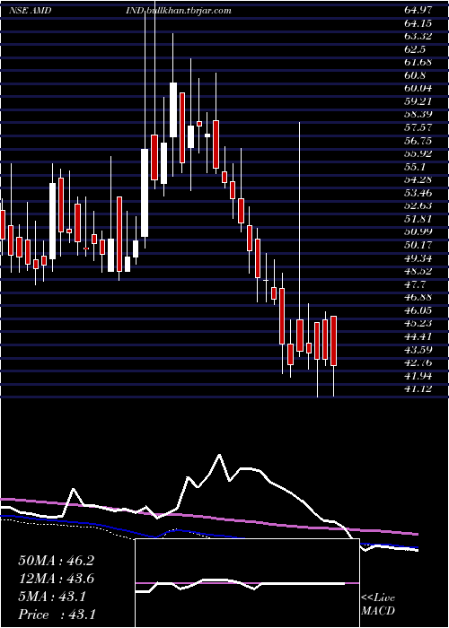Click the 53.46 price axis label
Screen dimensions: 449x628
tap(418, 193)
